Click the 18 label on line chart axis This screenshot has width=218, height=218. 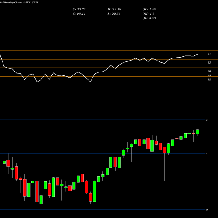point(209,80)
